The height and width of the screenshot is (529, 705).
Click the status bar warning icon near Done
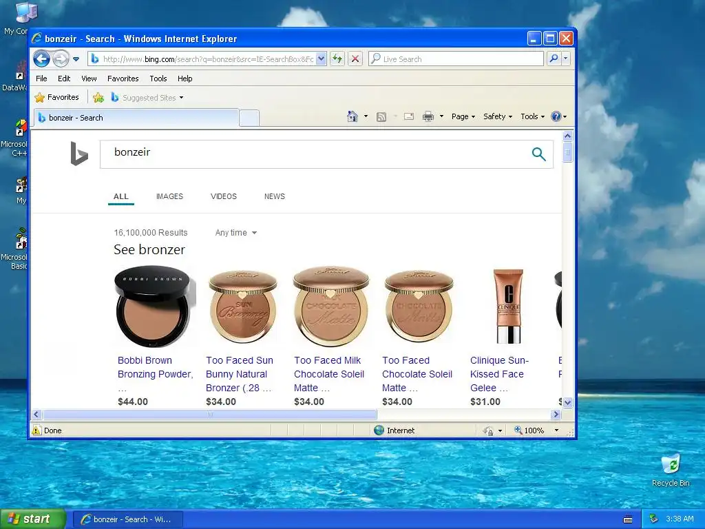37,431
